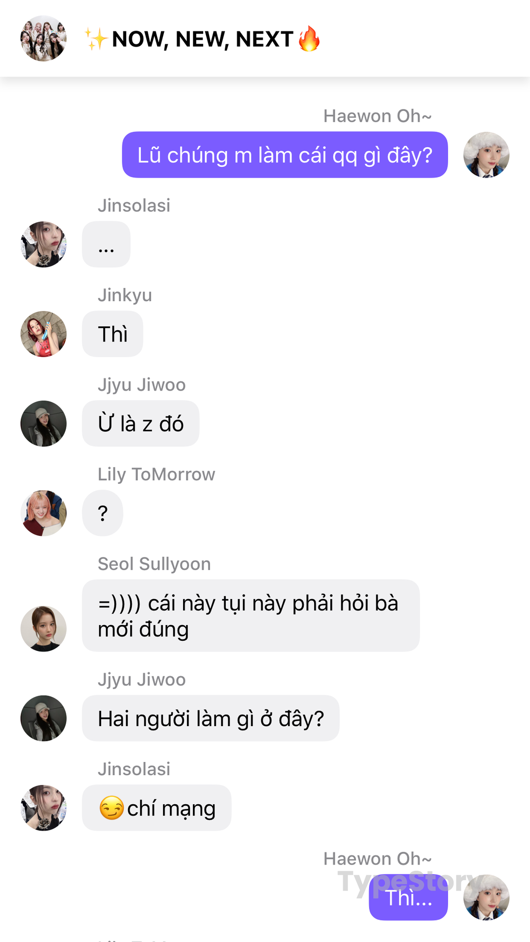Viewport: 530px width, 942px height.
Task: Open Jjyu Jiwoo's avatar beside "Hai người" message
Action: tap(43, 718)
